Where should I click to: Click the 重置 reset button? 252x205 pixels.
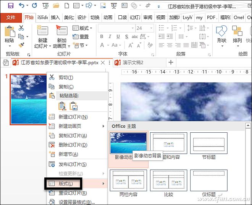pos(81,37)
